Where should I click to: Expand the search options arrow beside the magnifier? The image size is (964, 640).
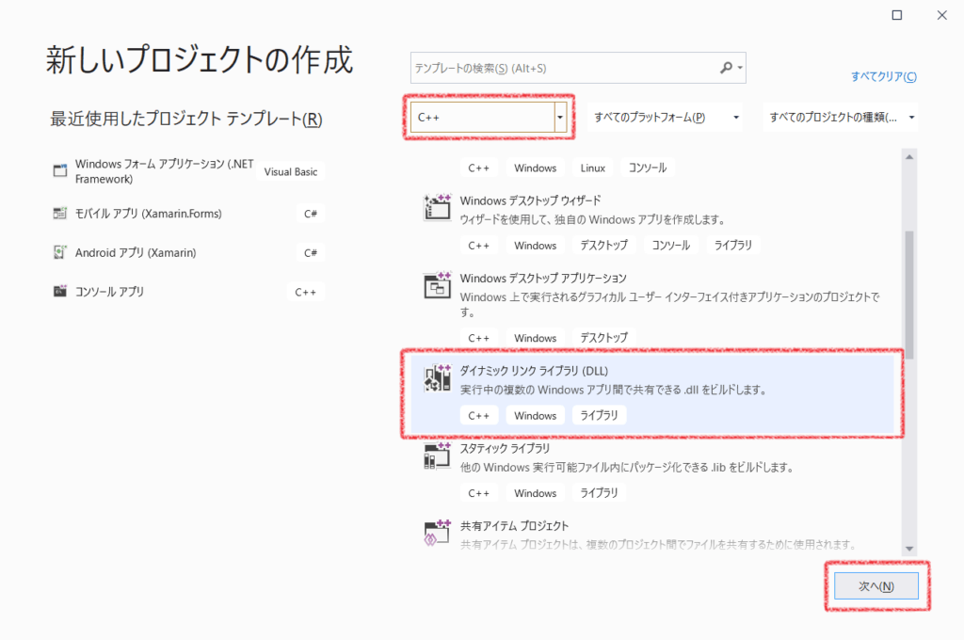click(x=740, y=68)
